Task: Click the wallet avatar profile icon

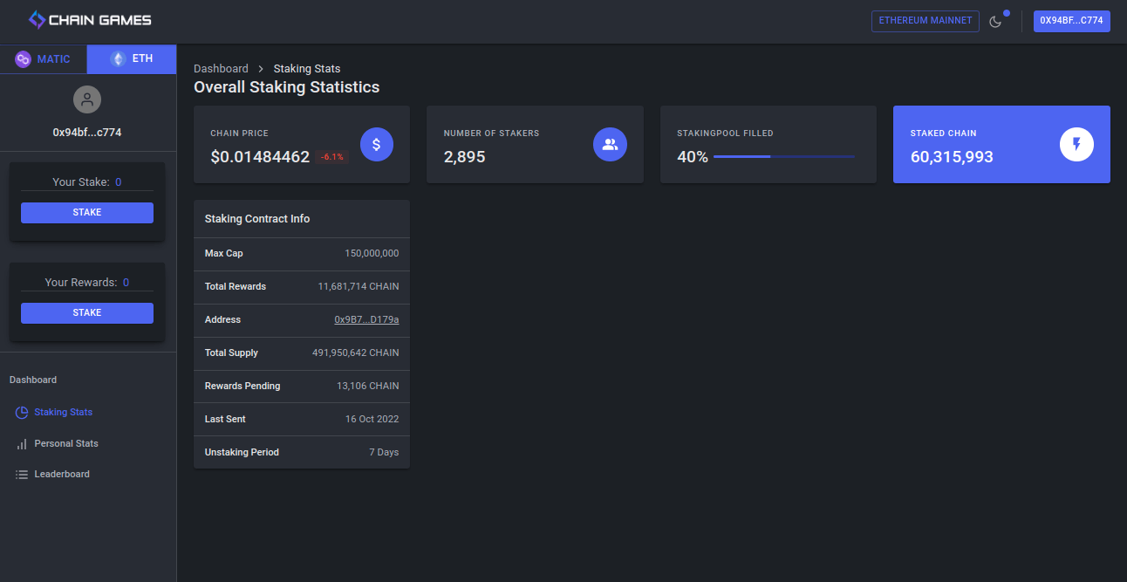Action: click(86, 99)
